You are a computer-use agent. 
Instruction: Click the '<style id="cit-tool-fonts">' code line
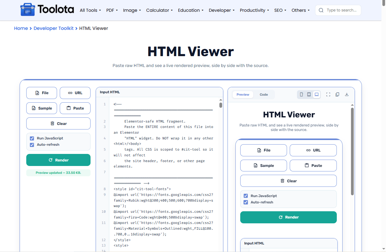pyautogui.click(x=142, y=189)
